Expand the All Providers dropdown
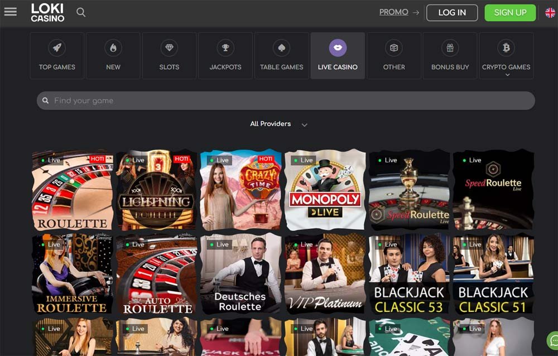558x356 pixels. point(278,124)
